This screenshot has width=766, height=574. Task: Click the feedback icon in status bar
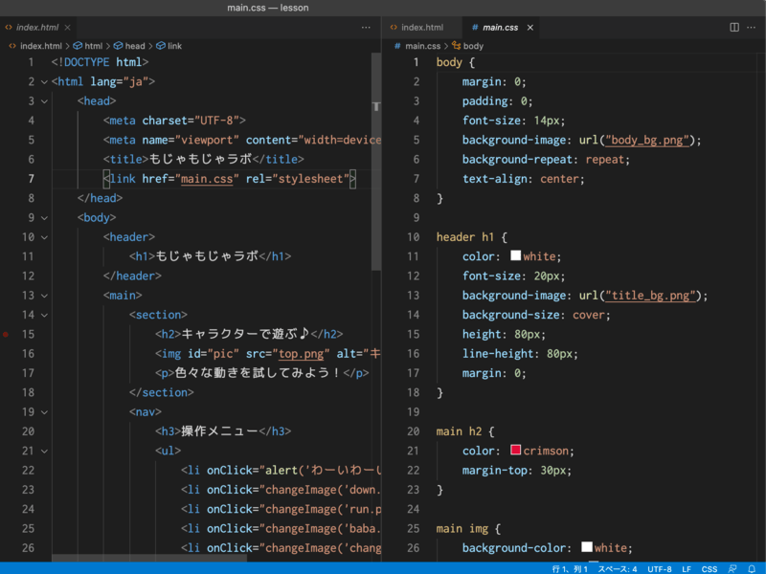732,568
